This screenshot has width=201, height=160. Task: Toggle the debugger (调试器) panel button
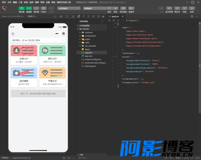tap(36, 8)
